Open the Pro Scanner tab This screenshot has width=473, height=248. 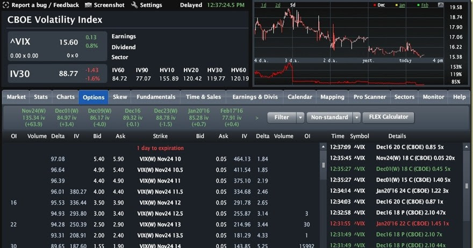point(370,97)
